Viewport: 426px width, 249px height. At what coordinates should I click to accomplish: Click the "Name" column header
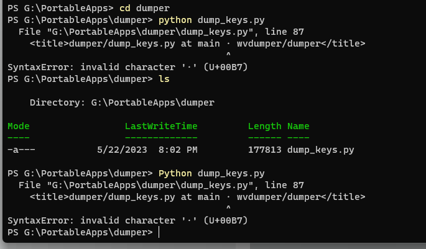tap(298, 126)
